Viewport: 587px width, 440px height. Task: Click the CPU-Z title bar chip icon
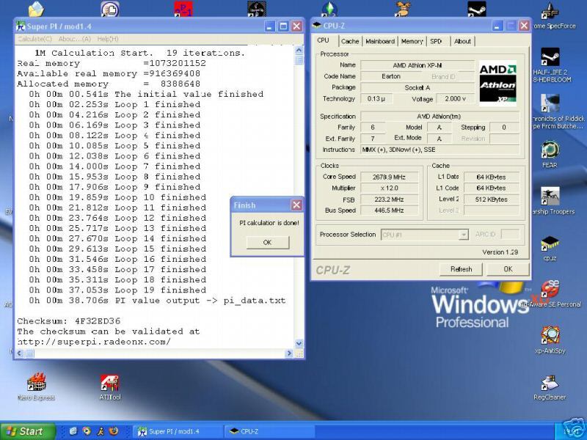(317, 26)
